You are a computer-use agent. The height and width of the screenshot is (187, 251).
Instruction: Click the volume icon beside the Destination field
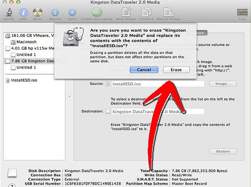click(108, 111)
